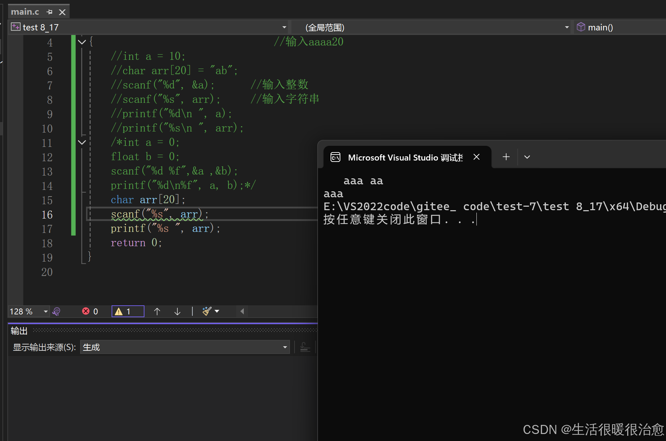The image size is (666, 441).
Task: Click the 输出 panel title
Action: pos(19,330)
